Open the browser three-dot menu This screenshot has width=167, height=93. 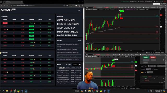(82, 6)
